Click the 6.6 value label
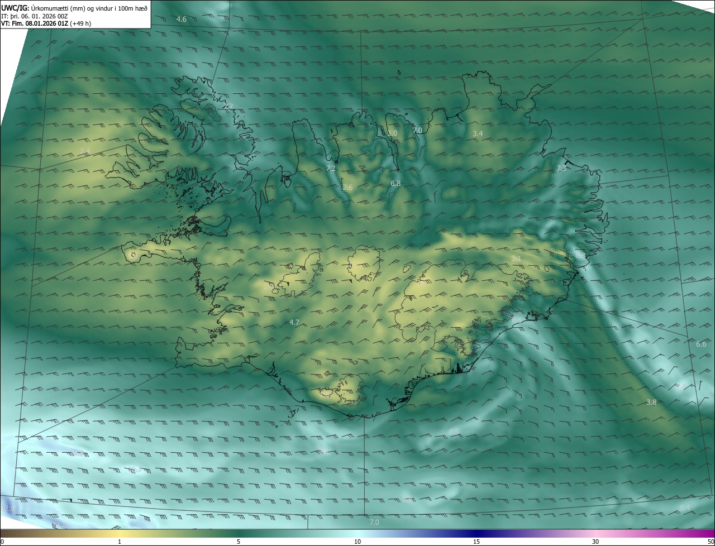The image size is (715, 546). coord(701,344)
